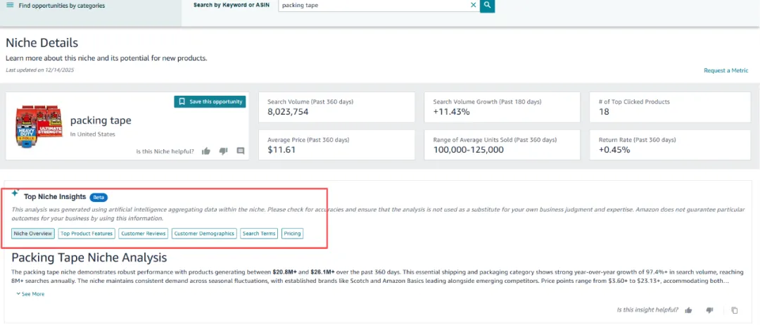Viewport: 760px width, 325px height.
Task: Open the categories hamburger menu icon
Action: coord(11,6)
